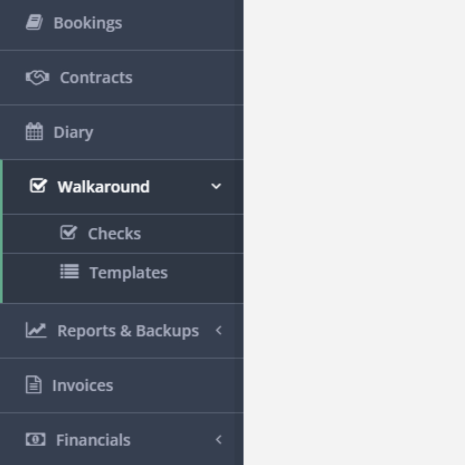Click the Financials money icon
The height and width of the screenshot is (465, 465).
(x=35, y=439)
